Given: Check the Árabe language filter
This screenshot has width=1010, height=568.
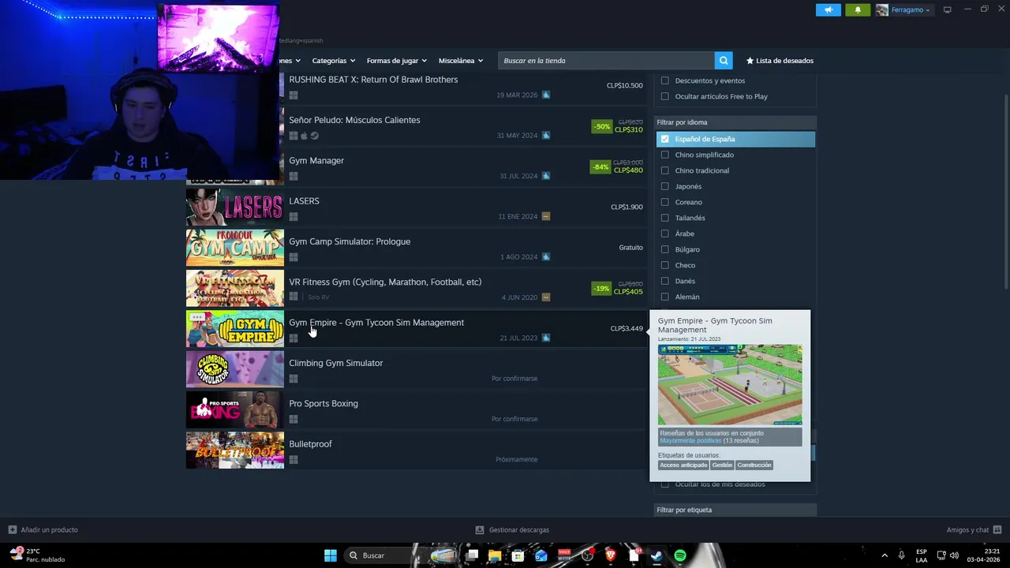Looking at the screenshot, I should point(664,234).
